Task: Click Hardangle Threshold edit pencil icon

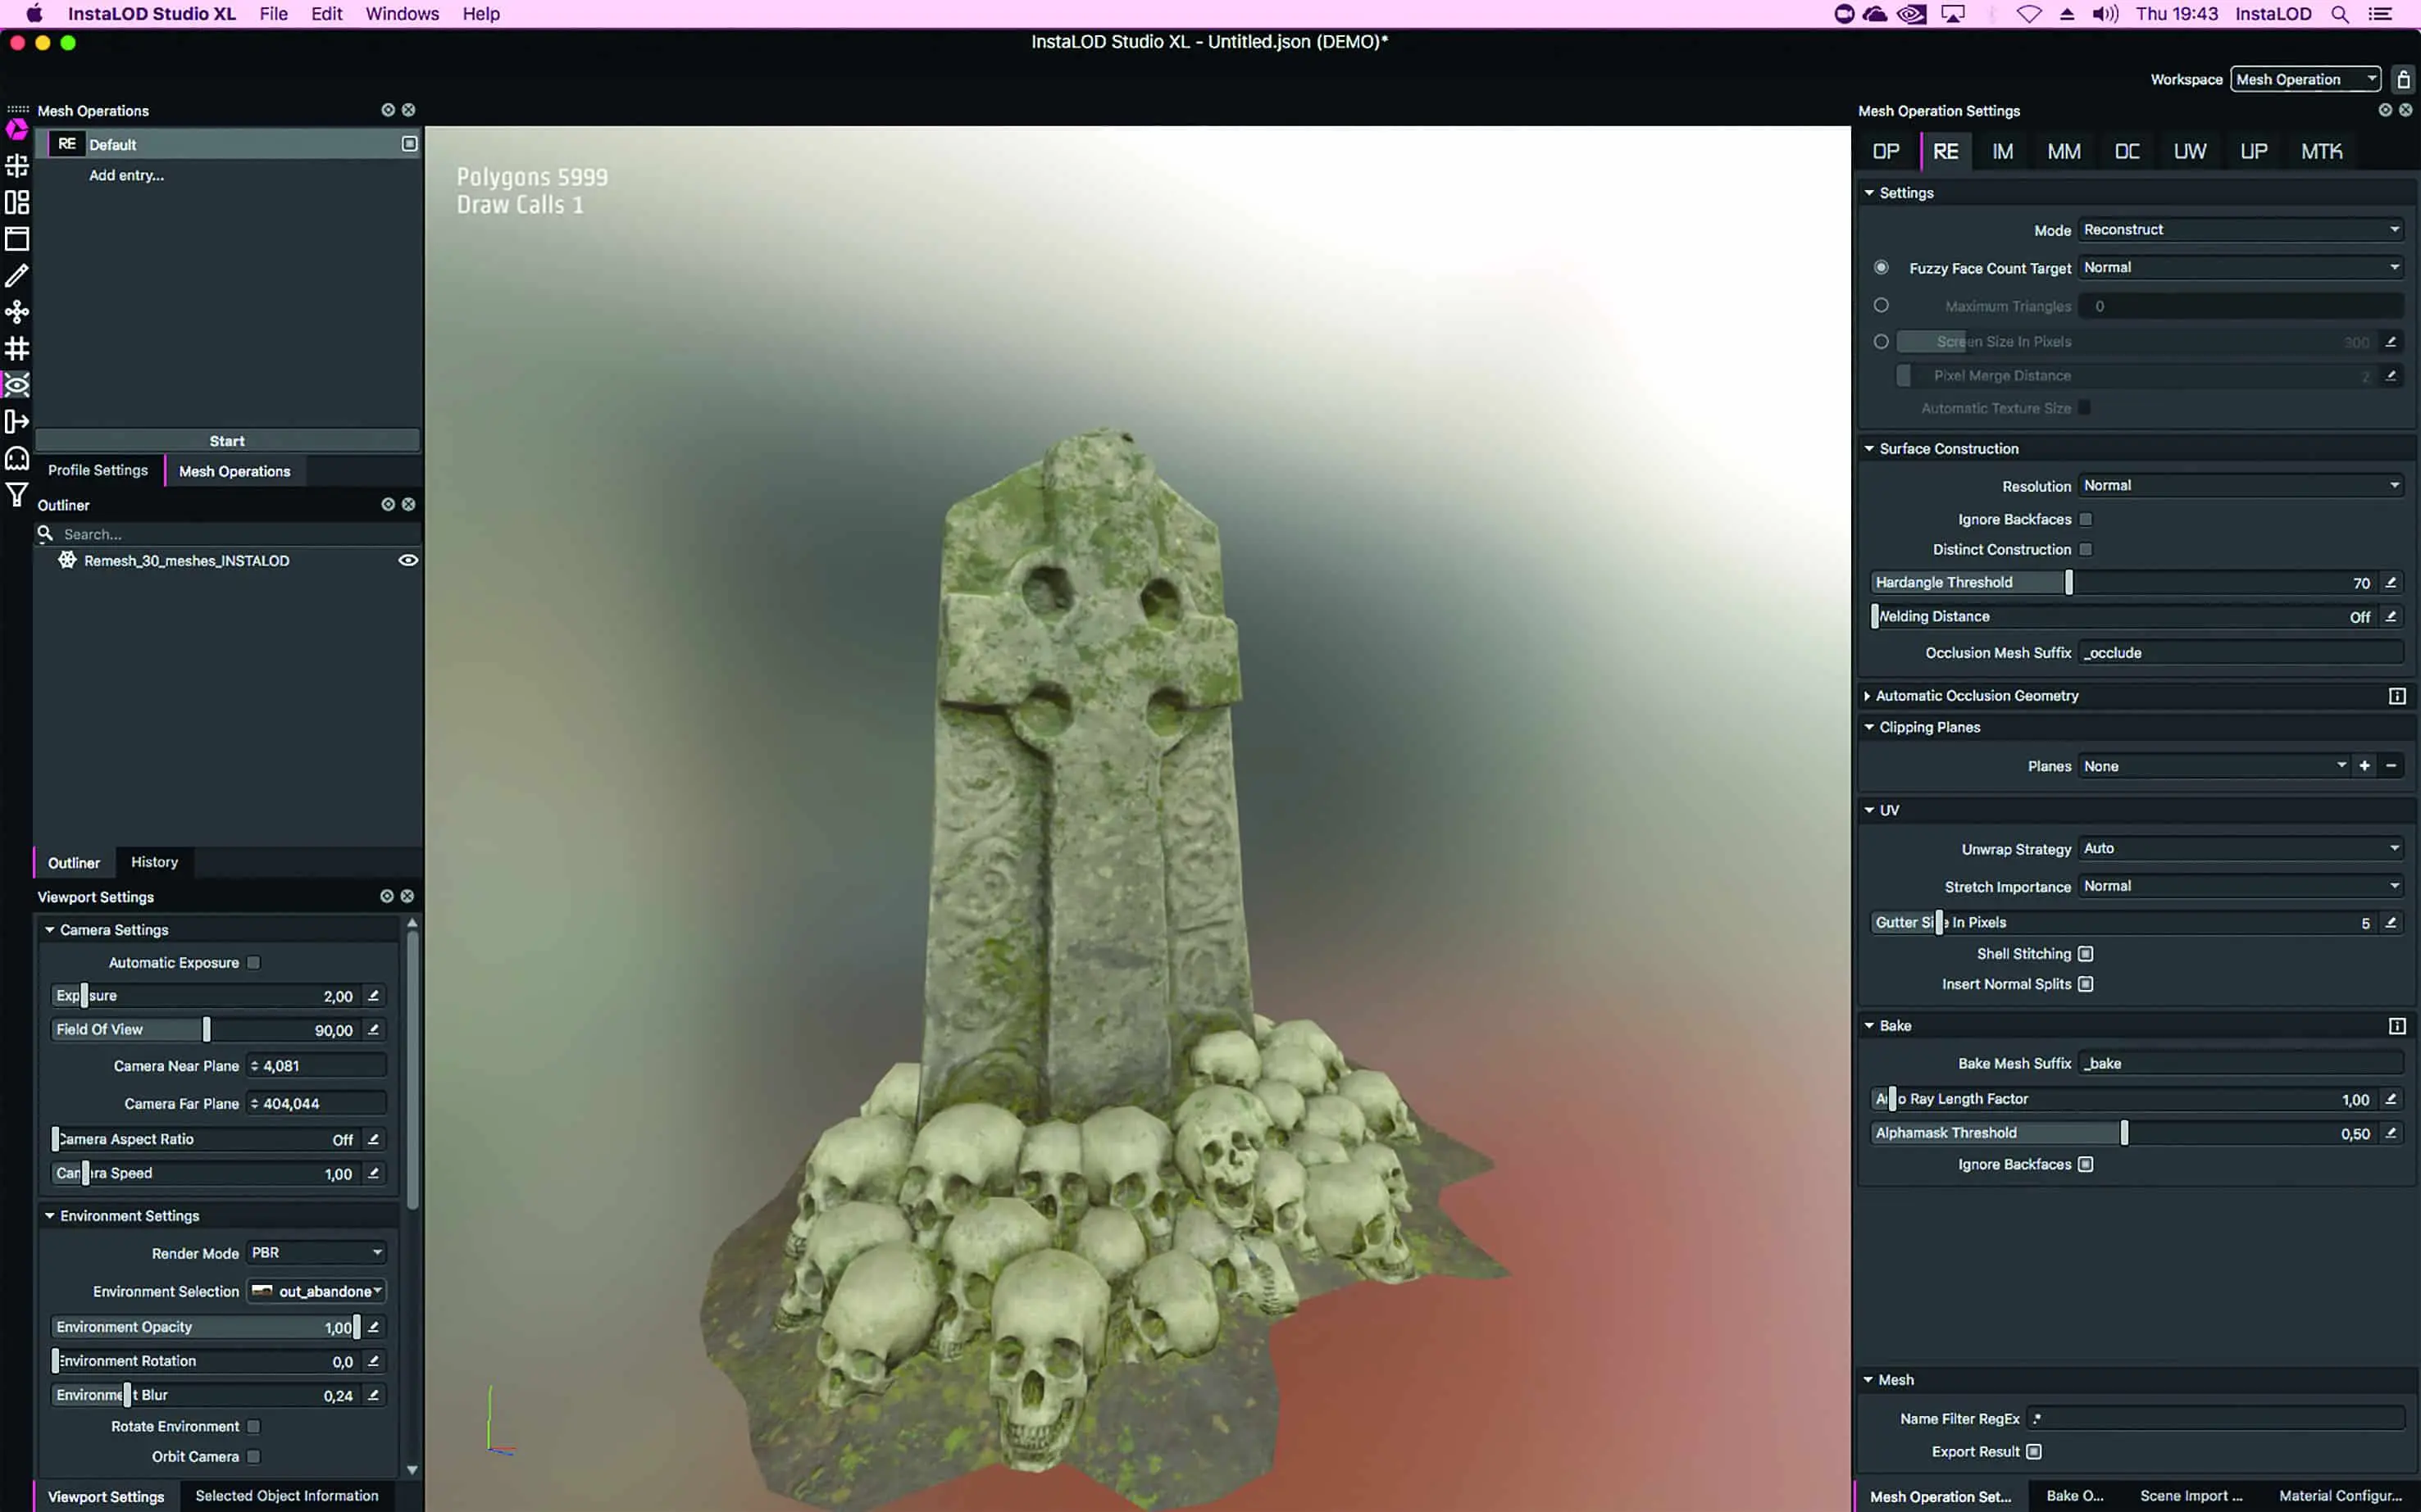Action: (2391, 582)
